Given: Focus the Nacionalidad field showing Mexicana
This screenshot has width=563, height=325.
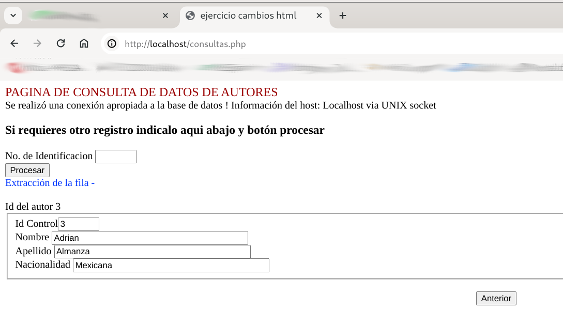Looking at the screenshot, I should [x=171, y=266].
